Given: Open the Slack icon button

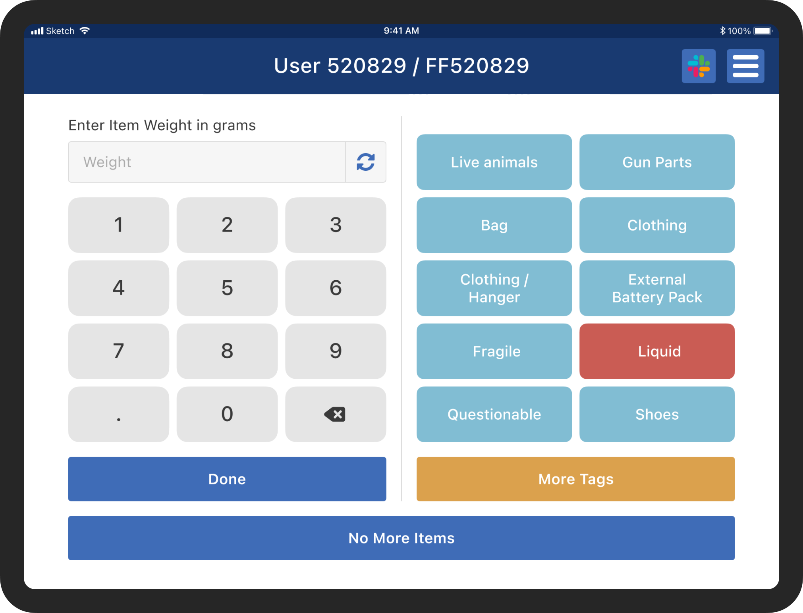Looking at the screenshot, I should click(x=698, y=66).
